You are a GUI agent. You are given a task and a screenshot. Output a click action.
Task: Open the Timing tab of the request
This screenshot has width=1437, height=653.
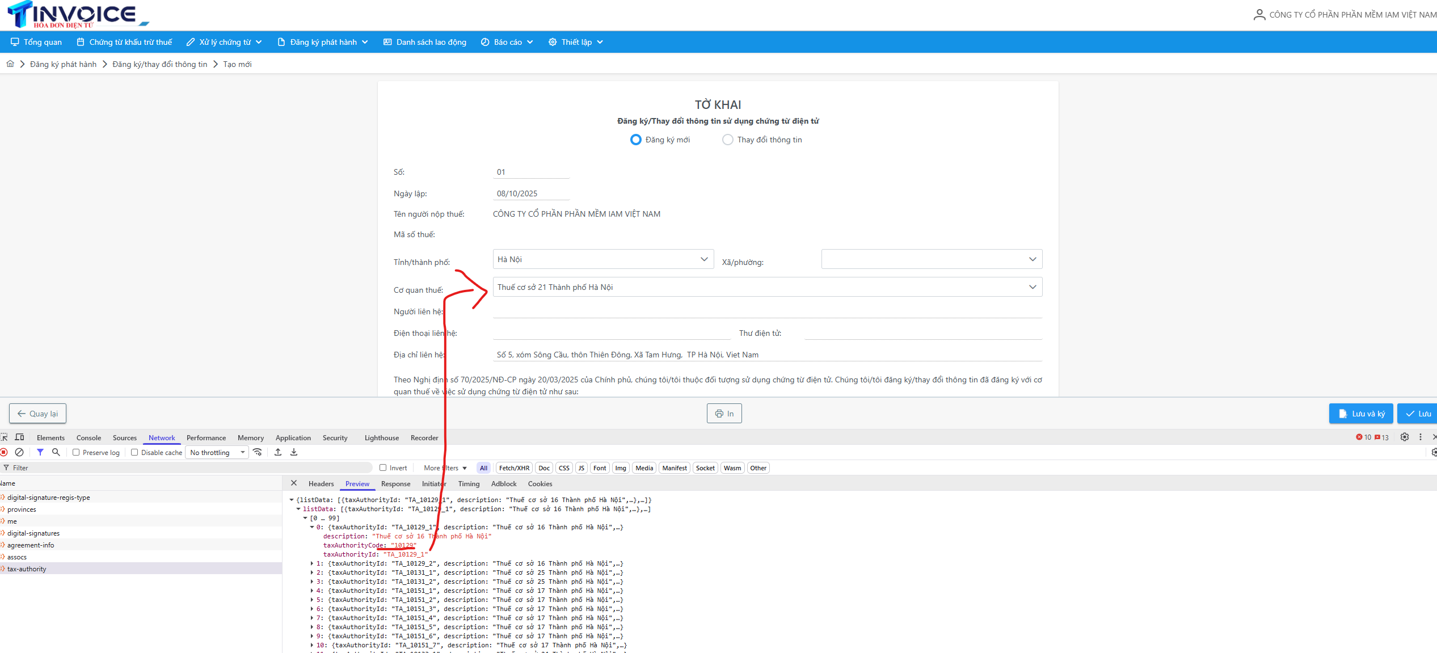pos(469,484)
